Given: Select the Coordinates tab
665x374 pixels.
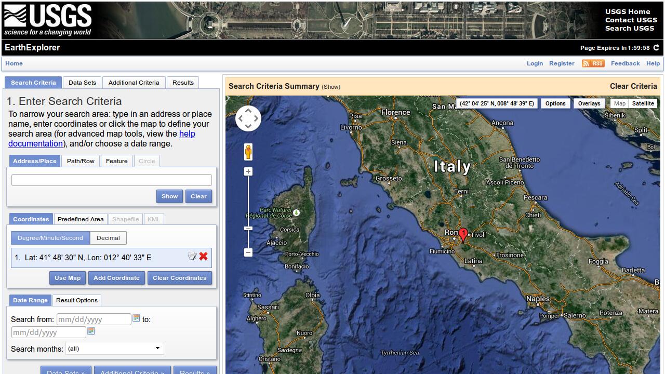Looking at the screenshot, I should click(x=31, y=219).
